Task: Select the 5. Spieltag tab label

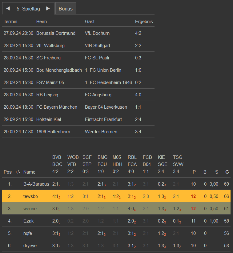Action: [28, 9]
